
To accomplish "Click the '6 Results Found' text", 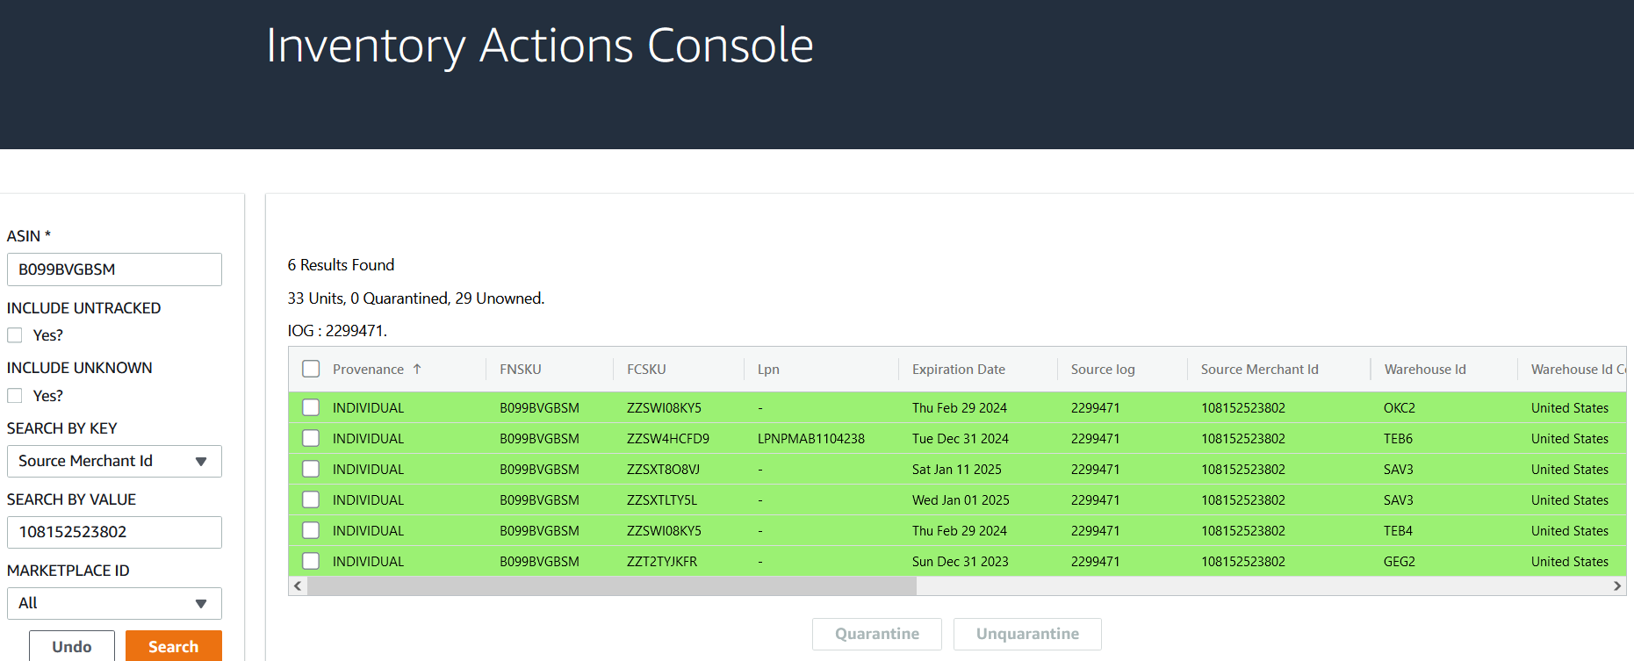I will 341,265.
